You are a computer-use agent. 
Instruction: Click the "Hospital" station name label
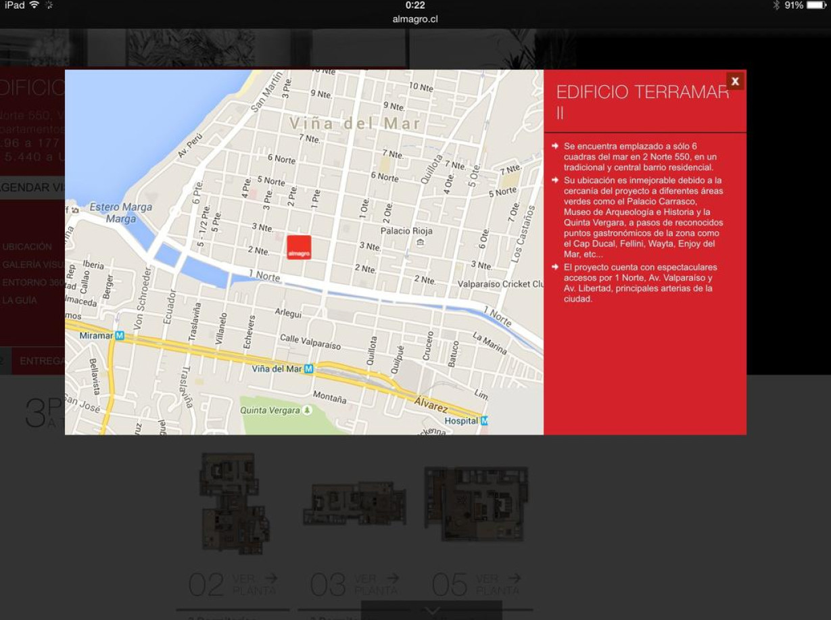pyautogui.click(x=461, y=421)
